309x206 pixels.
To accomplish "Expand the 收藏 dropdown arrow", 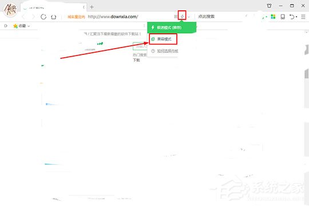I will 29,26.
